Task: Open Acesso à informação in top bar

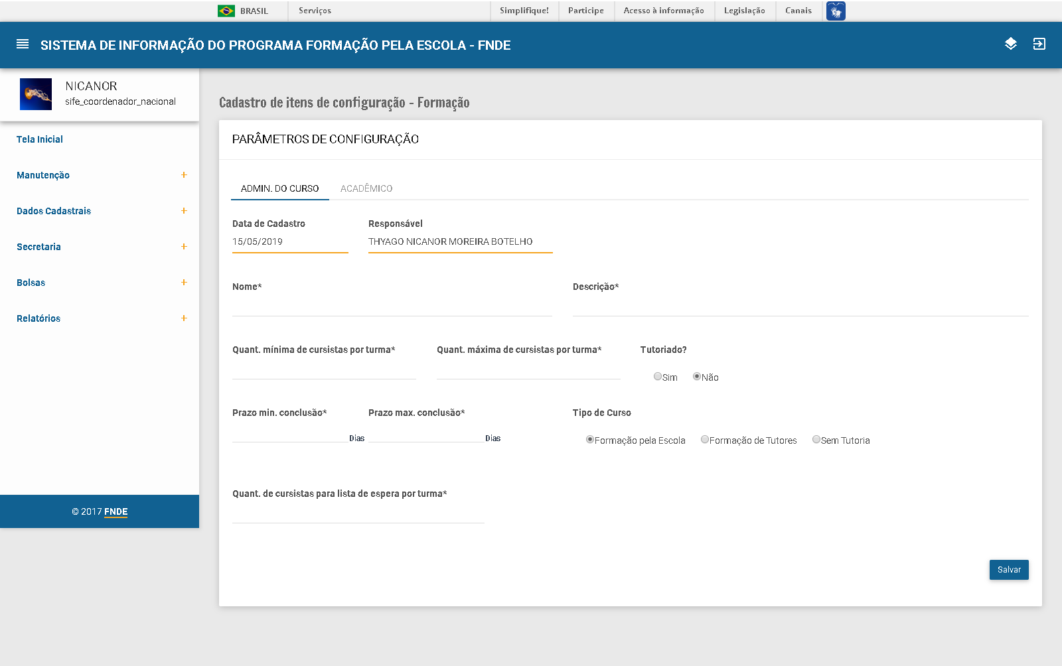Action: click(x=663, y=11)
